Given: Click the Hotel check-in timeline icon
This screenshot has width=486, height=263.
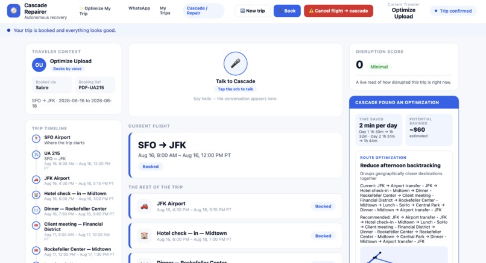Looking at the screenshot, I should (x=36, y=194).
